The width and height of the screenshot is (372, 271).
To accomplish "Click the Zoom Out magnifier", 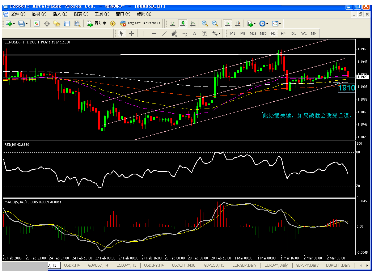I will [215, 24].
